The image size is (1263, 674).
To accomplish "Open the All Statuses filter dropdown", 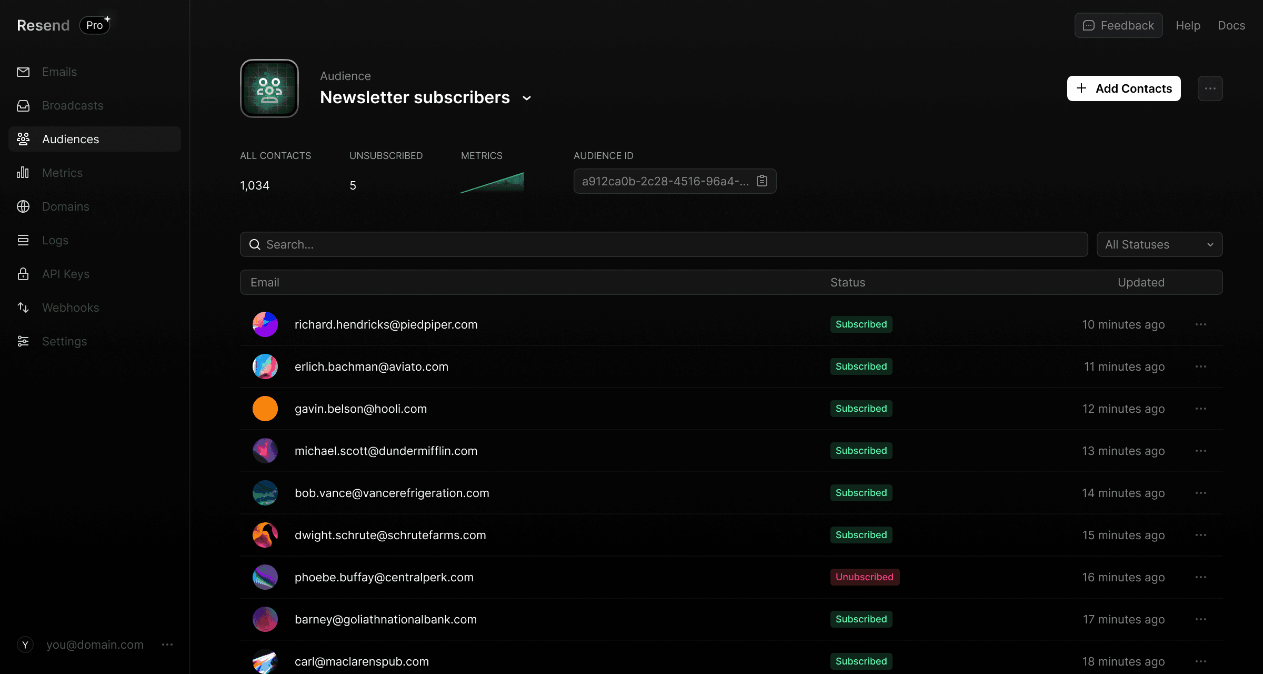I will click(1159, 244).
